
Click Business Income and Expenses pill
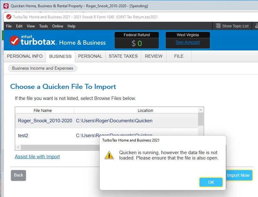(x=43, y=68)
